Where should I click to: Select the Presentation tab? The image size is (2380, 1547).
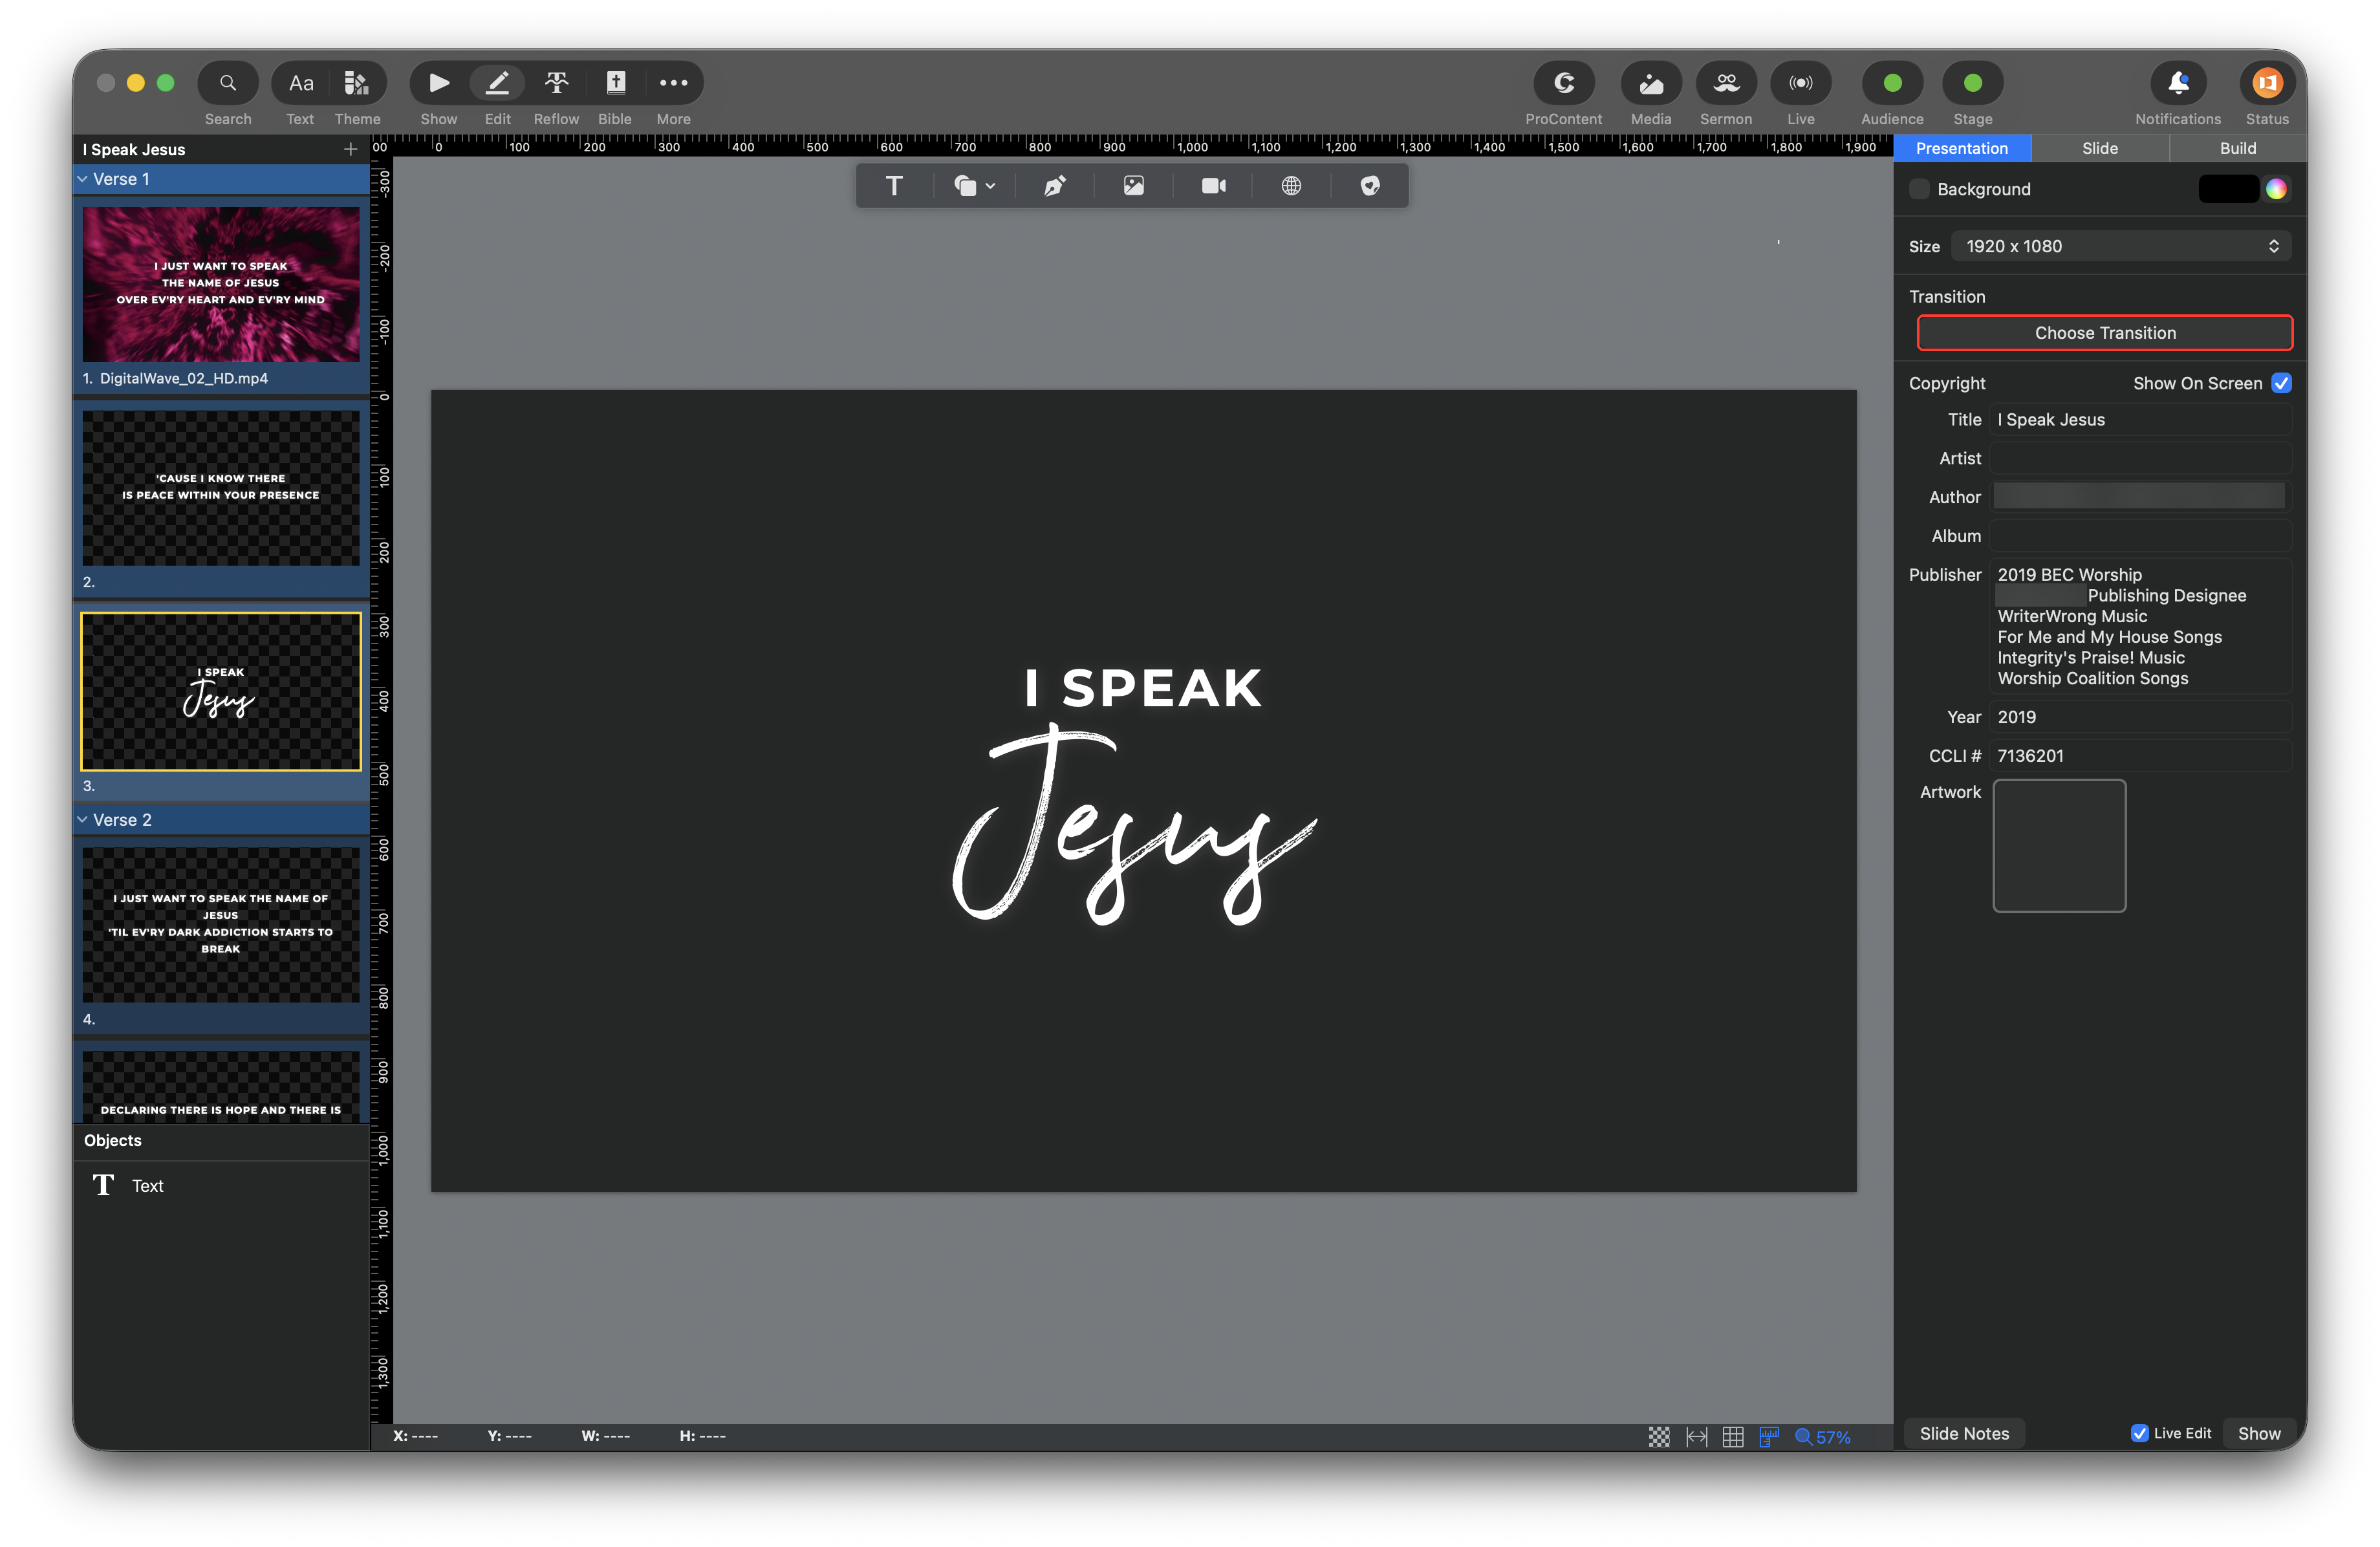point(1961,148)
